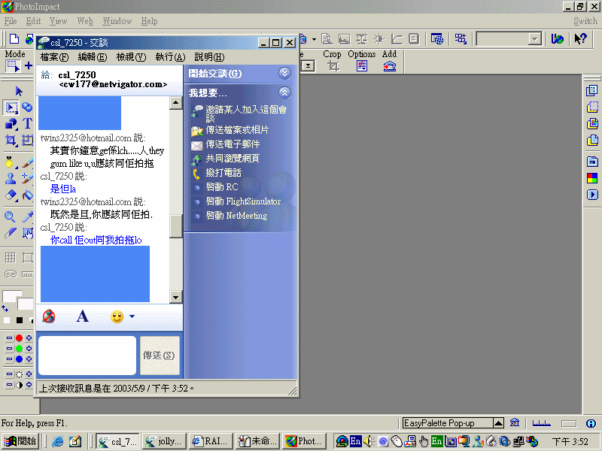Click 撥打電話 link
The image size is (602, 451).
[223, 173]
